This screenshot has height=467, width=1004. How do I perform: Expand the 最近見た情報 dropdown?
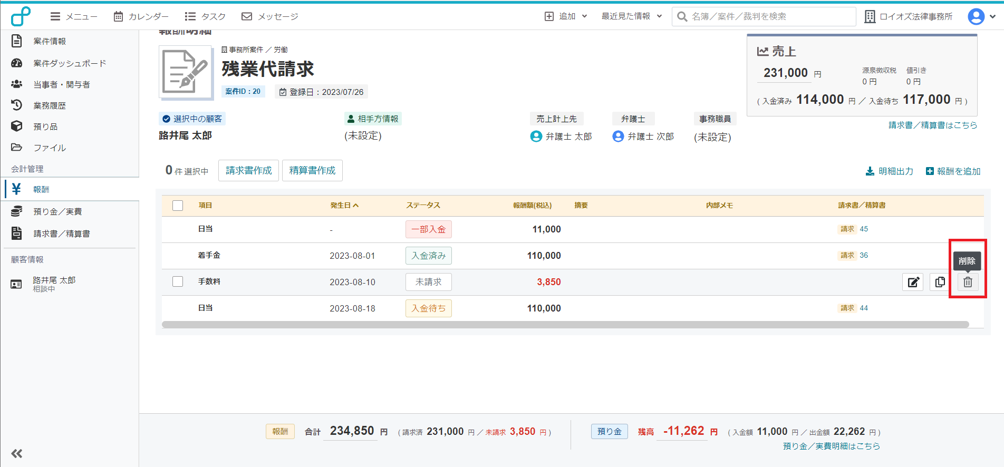coord(632,16)
